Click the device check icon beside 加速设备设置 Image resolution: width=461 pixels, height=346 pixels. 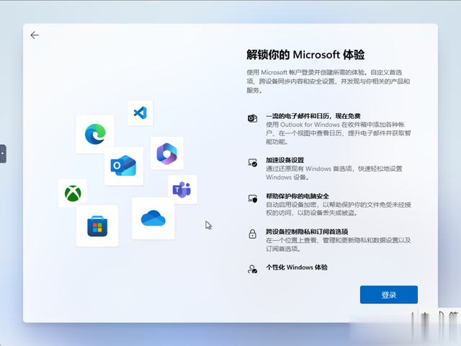252,162
